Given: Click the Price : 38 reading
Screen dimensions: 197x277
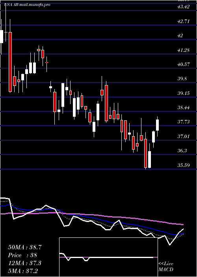Looking at the screenshot, I should point(22,255).
